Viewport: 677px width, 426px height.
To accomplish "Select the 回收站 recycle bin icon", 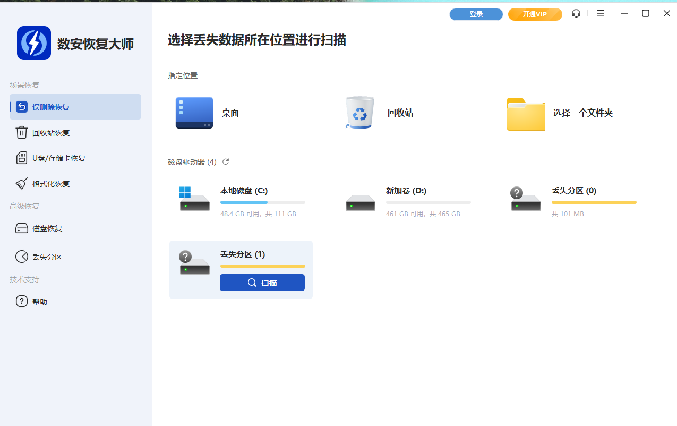I will [359, 113].
